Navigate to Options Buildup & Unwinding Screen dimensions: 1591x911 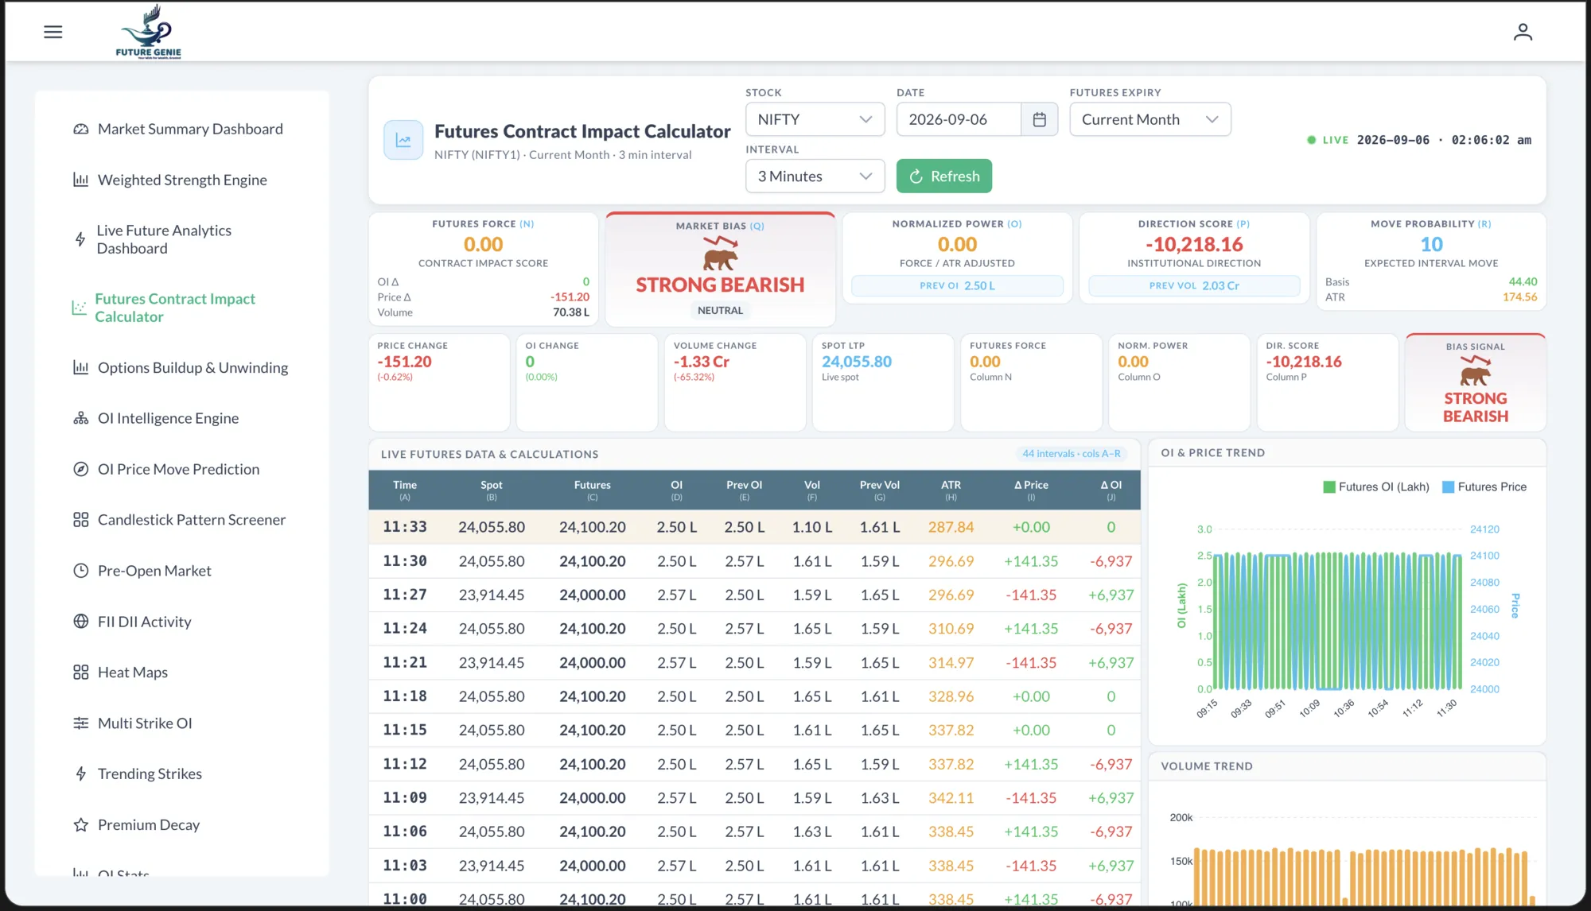193,367
